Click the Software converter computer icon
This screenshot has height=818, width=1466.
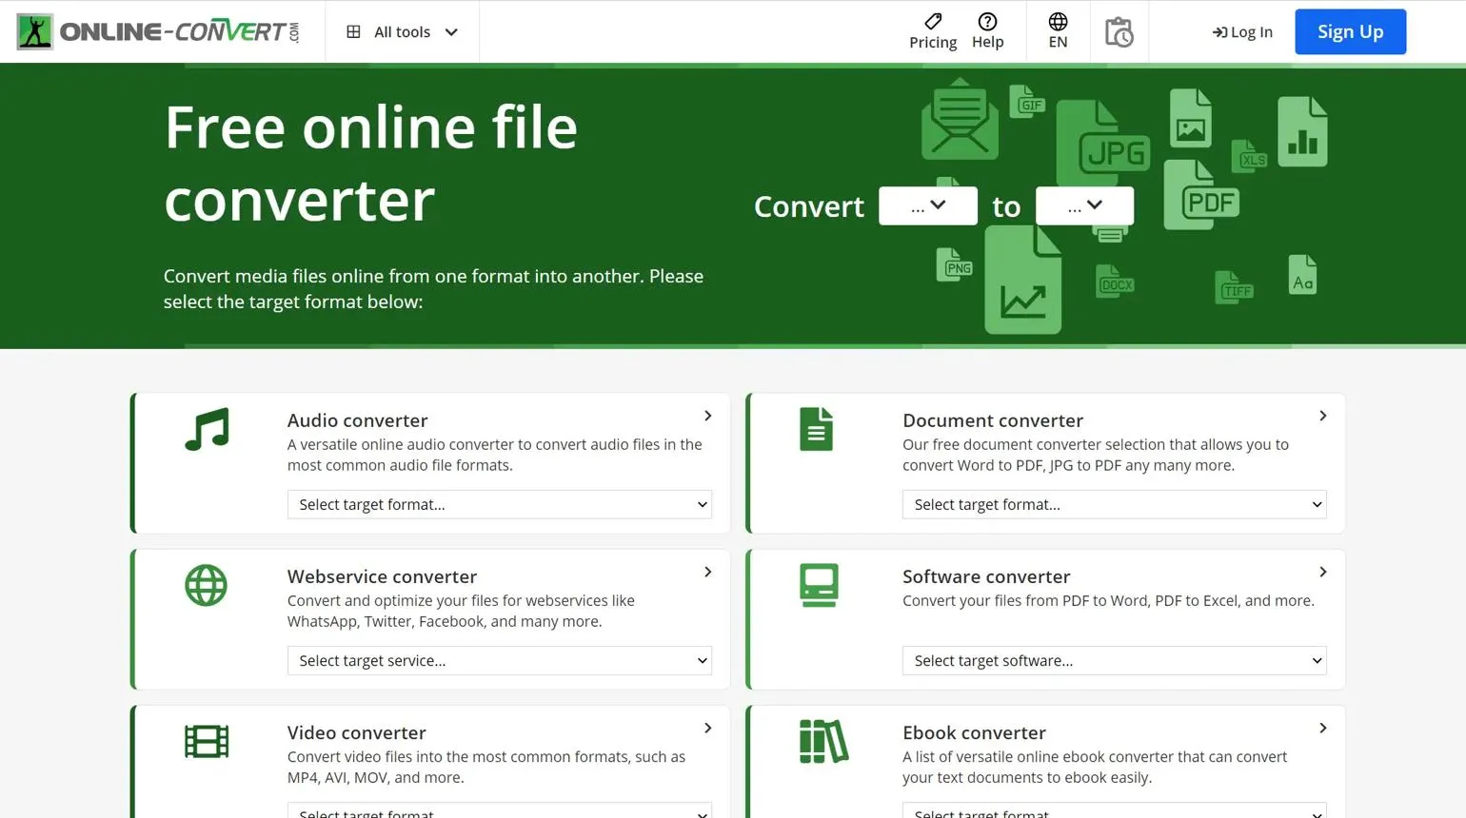tap(819, 586)
